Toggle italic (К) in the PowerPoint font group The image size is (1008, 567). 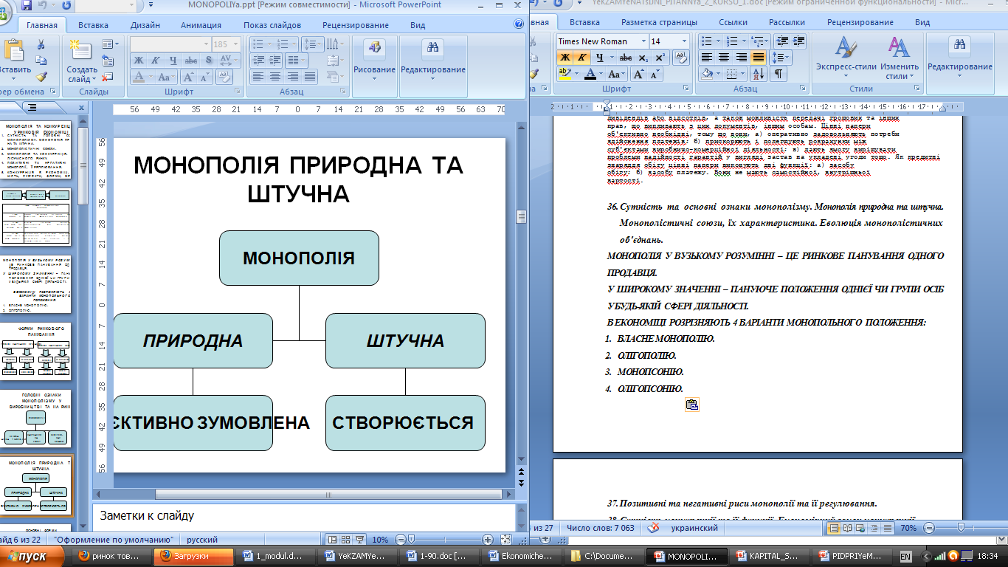point(156,61)
